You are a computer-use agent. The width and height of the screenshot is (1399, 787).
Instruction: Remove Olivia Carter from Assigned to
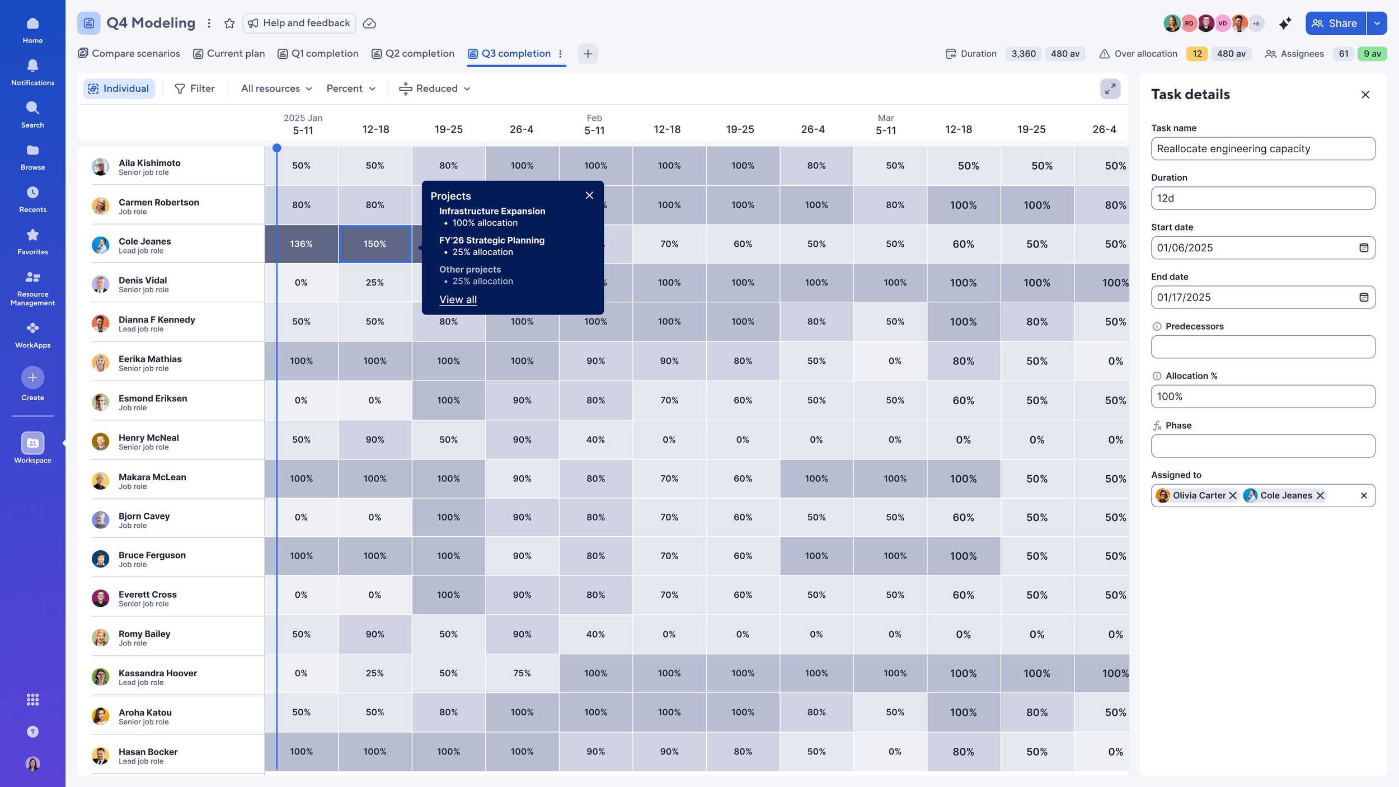[1233, 495]
